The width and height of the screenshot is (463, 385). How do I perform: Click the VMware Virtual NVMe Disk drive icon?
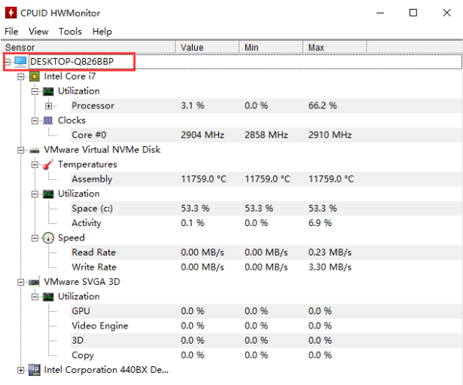point(34,151)
